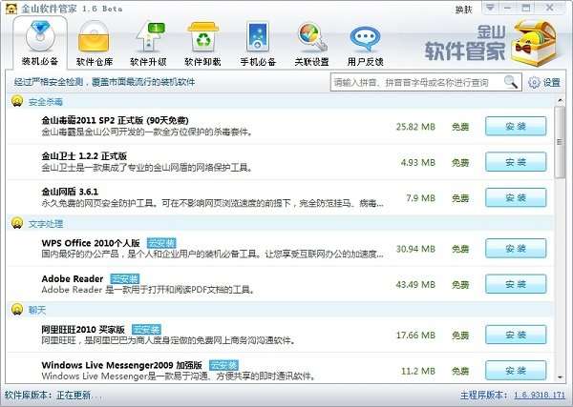Switch to the 软件升级 tab label
Screen dimensions: 573x407
tap(148, 62)
